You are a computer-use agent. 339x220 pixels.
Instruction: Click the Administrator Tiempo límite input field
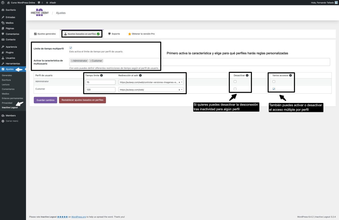click(x=100, y=82)
